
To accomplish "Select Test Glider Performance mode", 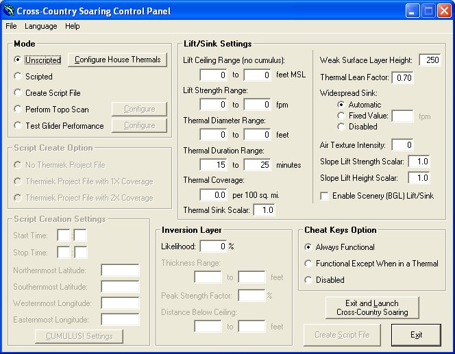I will (59, 125).
